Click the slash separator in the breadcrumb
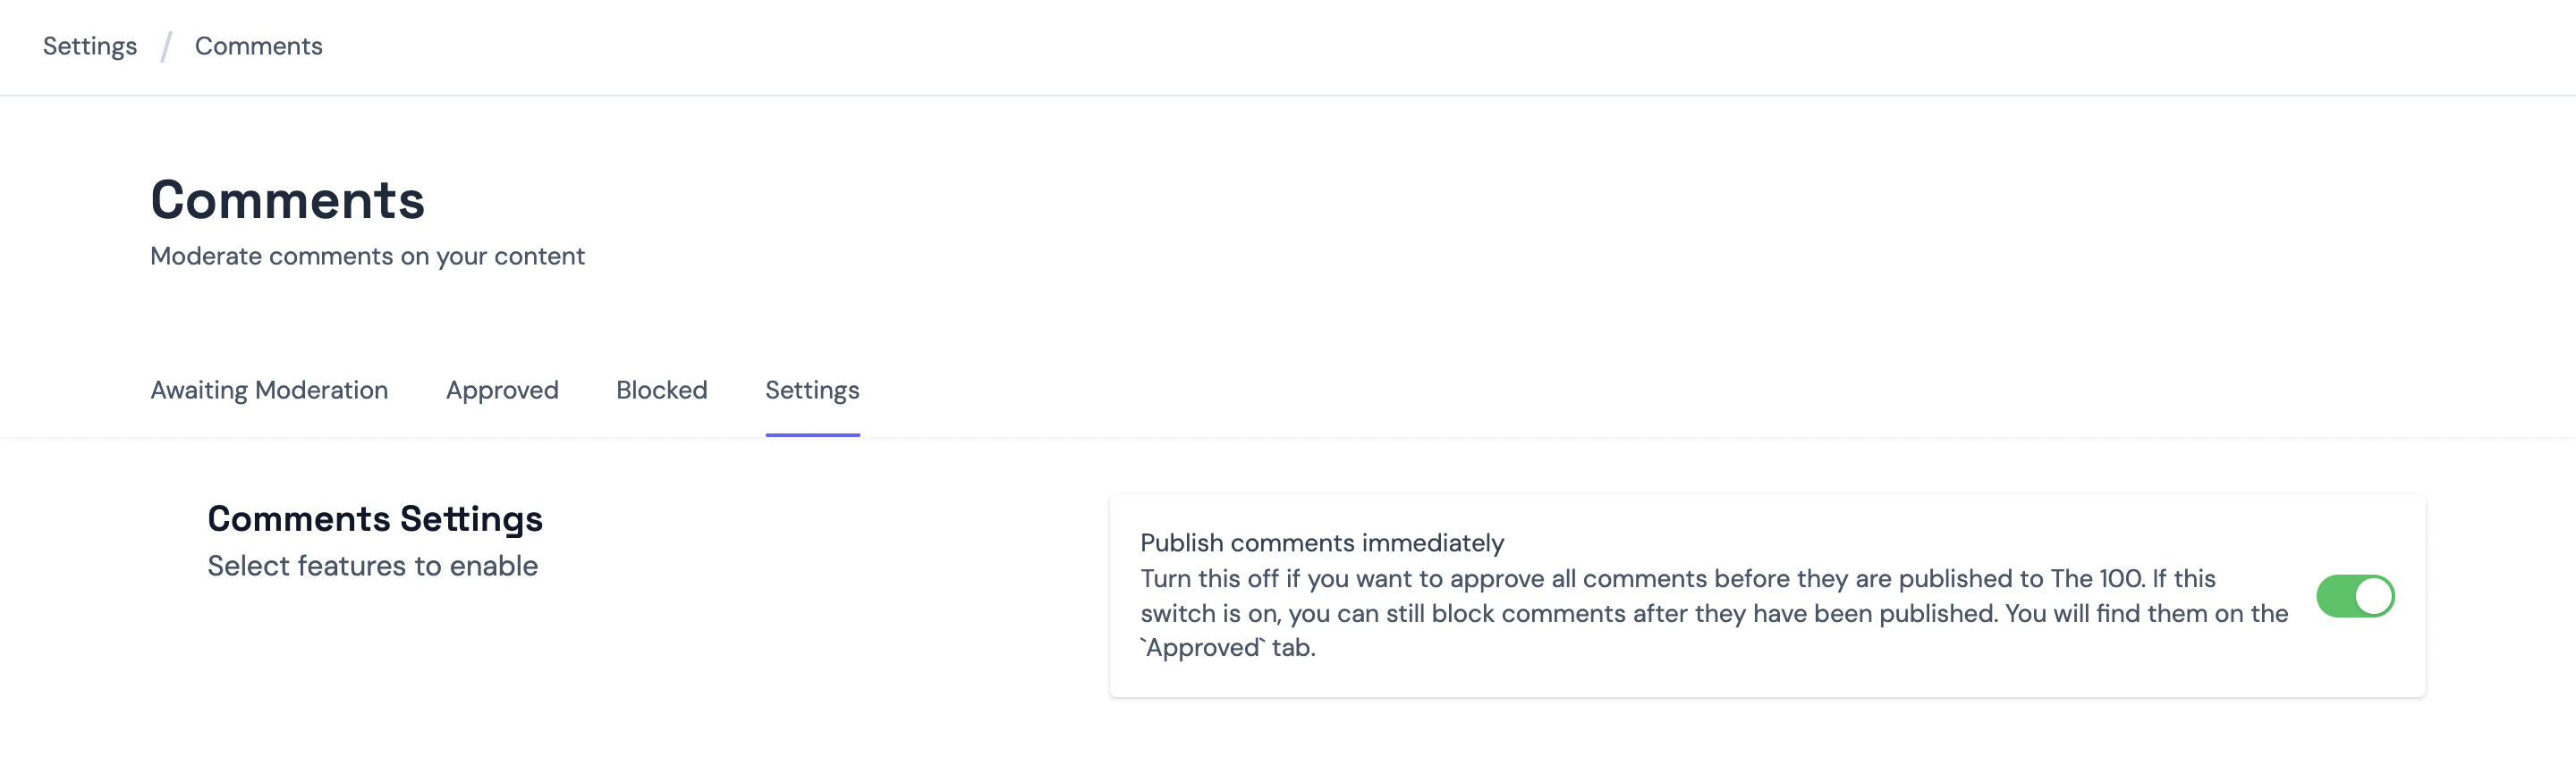This screenshot has width=2576, height=773. (x=166, y=46)
